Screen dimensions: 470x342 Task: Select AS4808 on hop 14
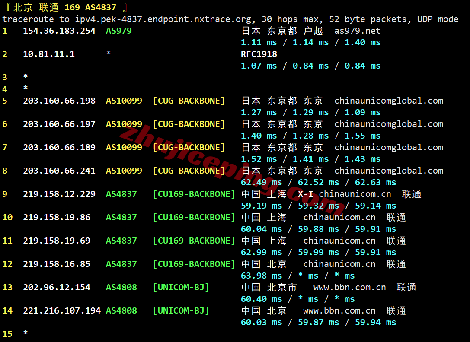pyautogui.click(x=121, y=310)
